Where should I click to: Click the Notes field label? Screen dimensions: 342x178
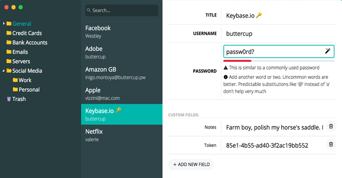coord(210,127)
